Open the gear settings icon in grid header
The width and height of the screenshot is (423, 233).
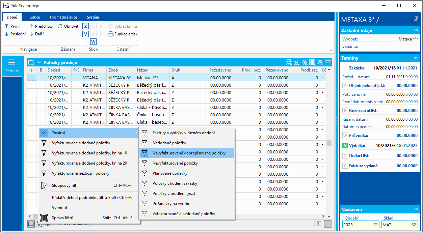pyautogui.click(x=320, y=62)
